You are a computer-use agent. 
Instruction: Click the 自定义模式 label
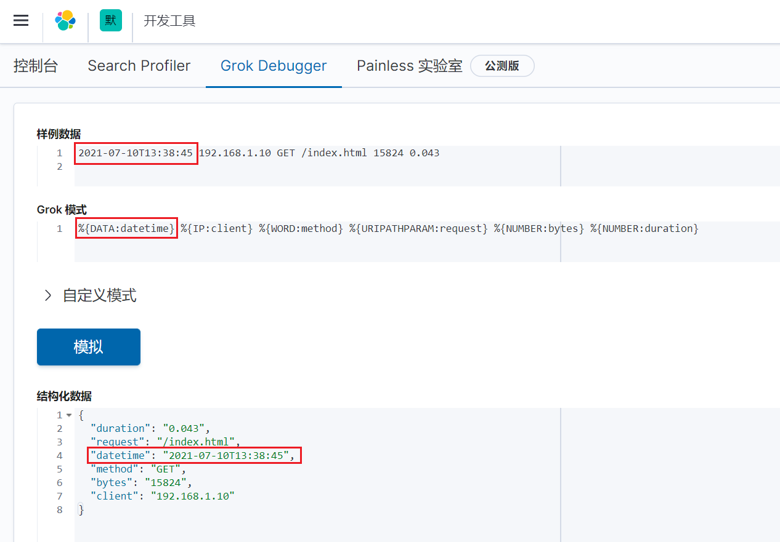click(100, 296)
